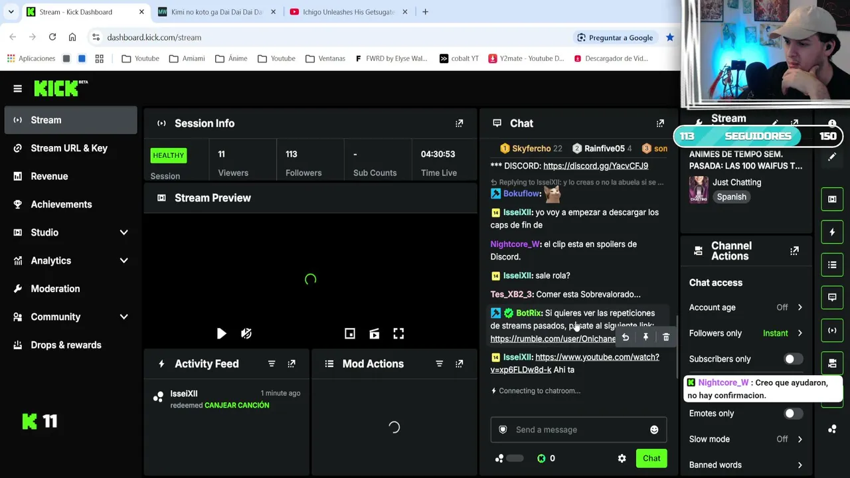The height and width of the screenshot is (478, 850).
Task: Open the YouTube watch link from IsseiXII
Action: point(575,363)
